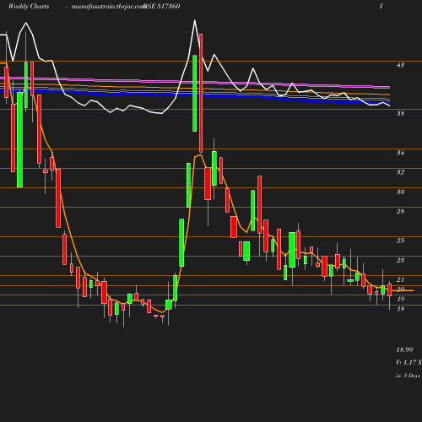This screenshot has height=422, width=422.
Task: Click the last price value 18.99
Action: click(x=404, y=349)
